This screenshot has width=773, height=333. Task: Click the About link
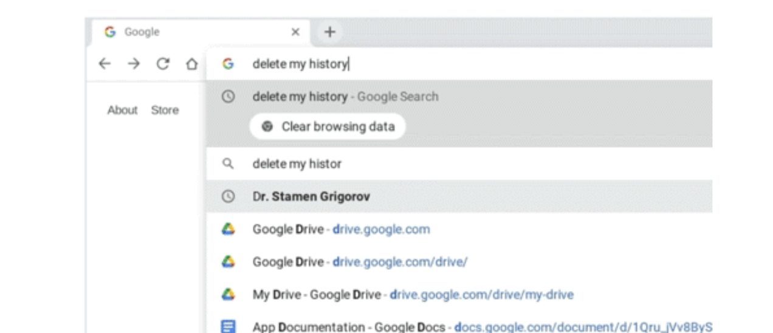point(122,110)
